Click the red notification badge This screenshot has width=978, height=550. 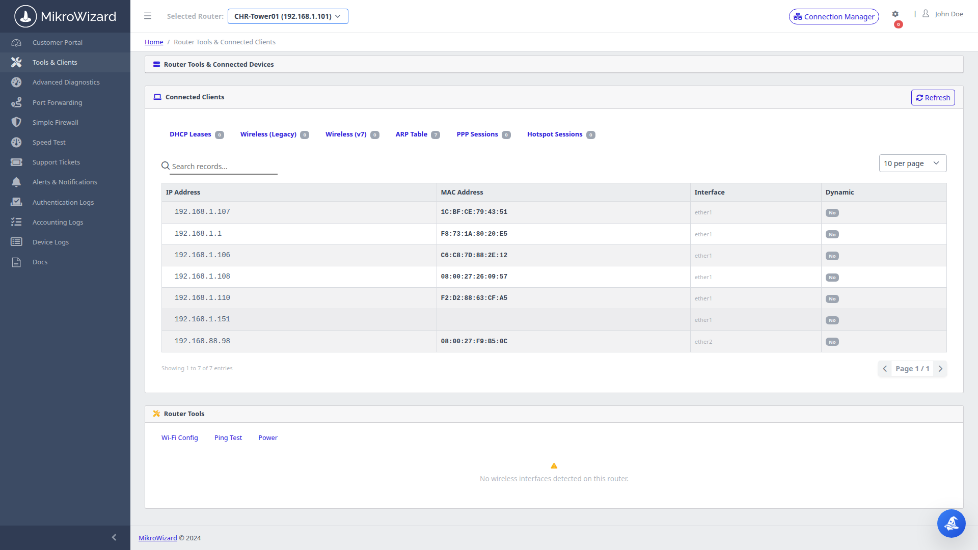(899, 24)
